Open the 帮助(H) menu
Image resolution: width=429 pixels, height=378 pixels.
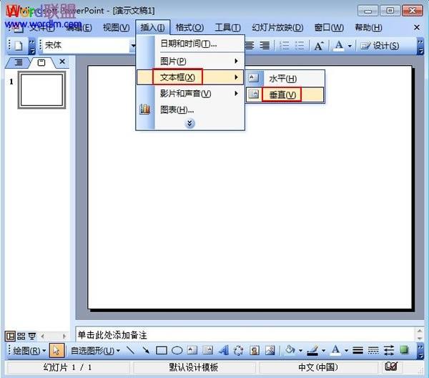click(x=368, y=27)
